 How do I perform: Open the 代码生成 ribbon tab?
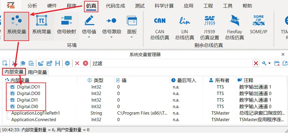tap(115, 6)
